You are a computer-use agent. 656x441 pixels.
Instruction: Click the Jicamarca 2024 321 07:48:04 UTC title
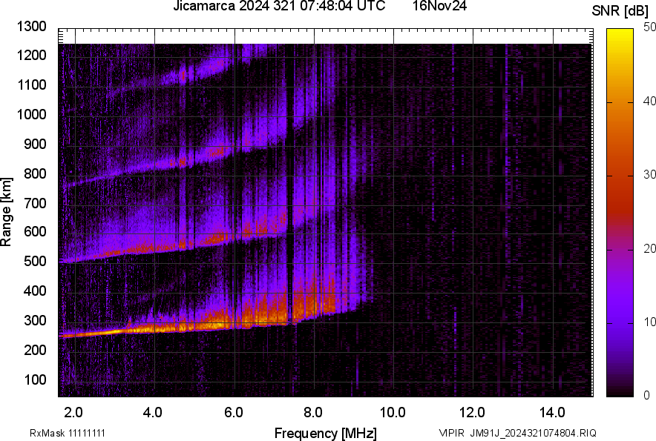tap(279, 6)
